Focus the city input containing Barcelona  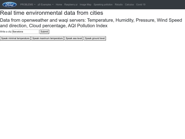[25, 32]
